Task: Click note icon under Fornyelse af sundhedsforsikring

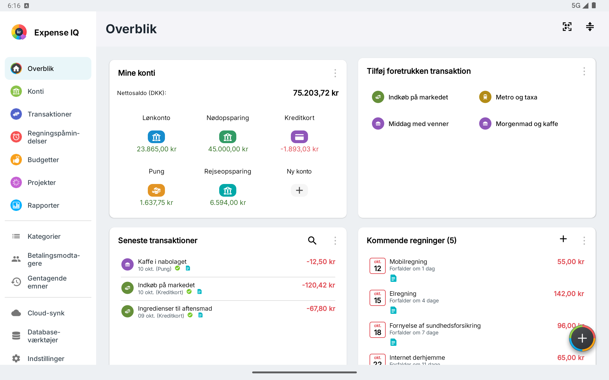Action: coord(393,342)
